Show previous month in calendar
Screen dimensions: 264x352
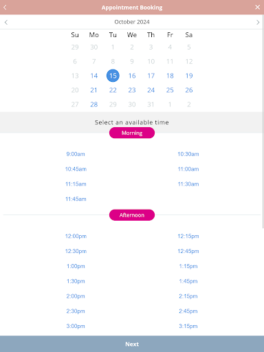[6, 22]
